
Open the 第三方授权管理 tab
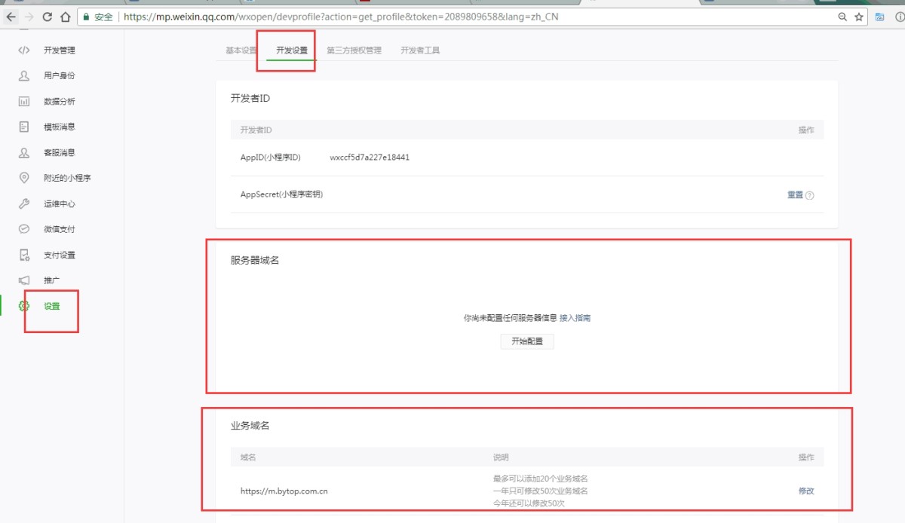tap(354, 50)
